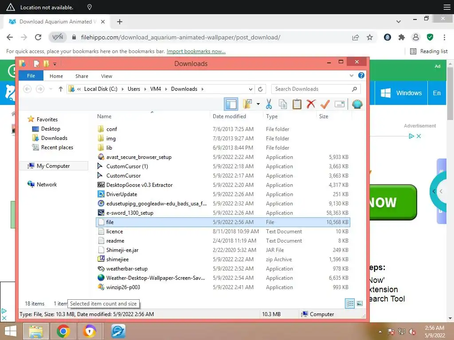Open Chrome from the taskbar
The width and height of the screenshot is (454, 340).
63,331
